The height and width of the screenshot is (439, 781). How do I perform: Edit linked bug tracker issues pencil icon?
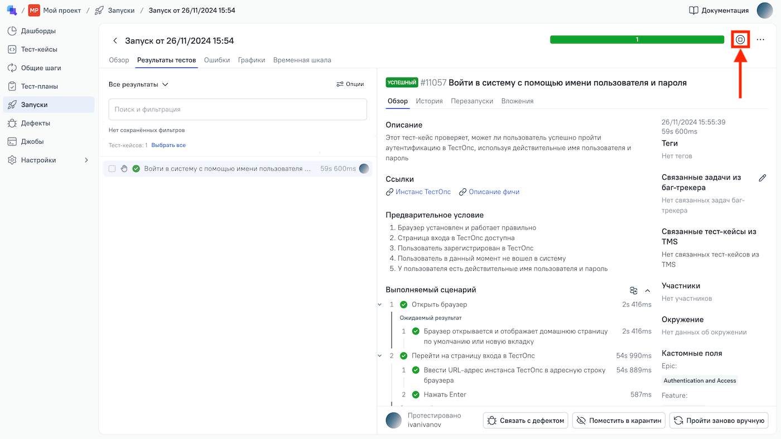[763, 178]
